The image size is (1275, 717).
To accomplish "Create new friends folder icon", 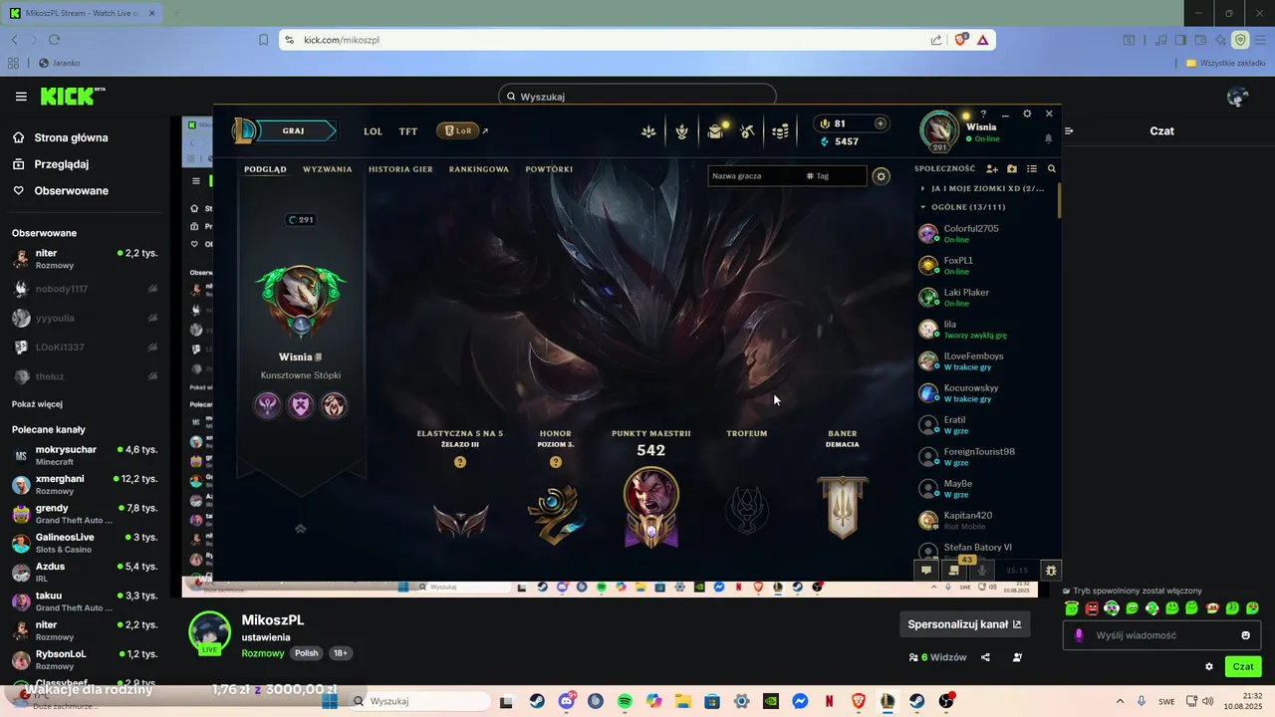I will tap(1012, 169).
